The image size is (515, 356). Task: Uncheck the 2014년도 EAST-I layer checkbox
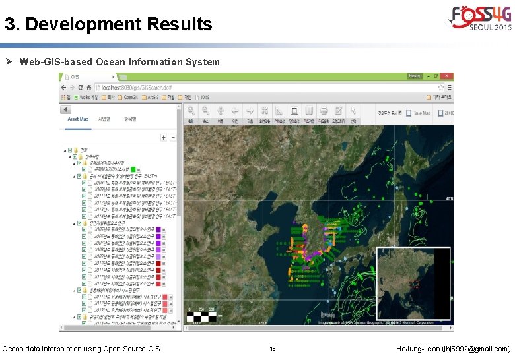84,216
